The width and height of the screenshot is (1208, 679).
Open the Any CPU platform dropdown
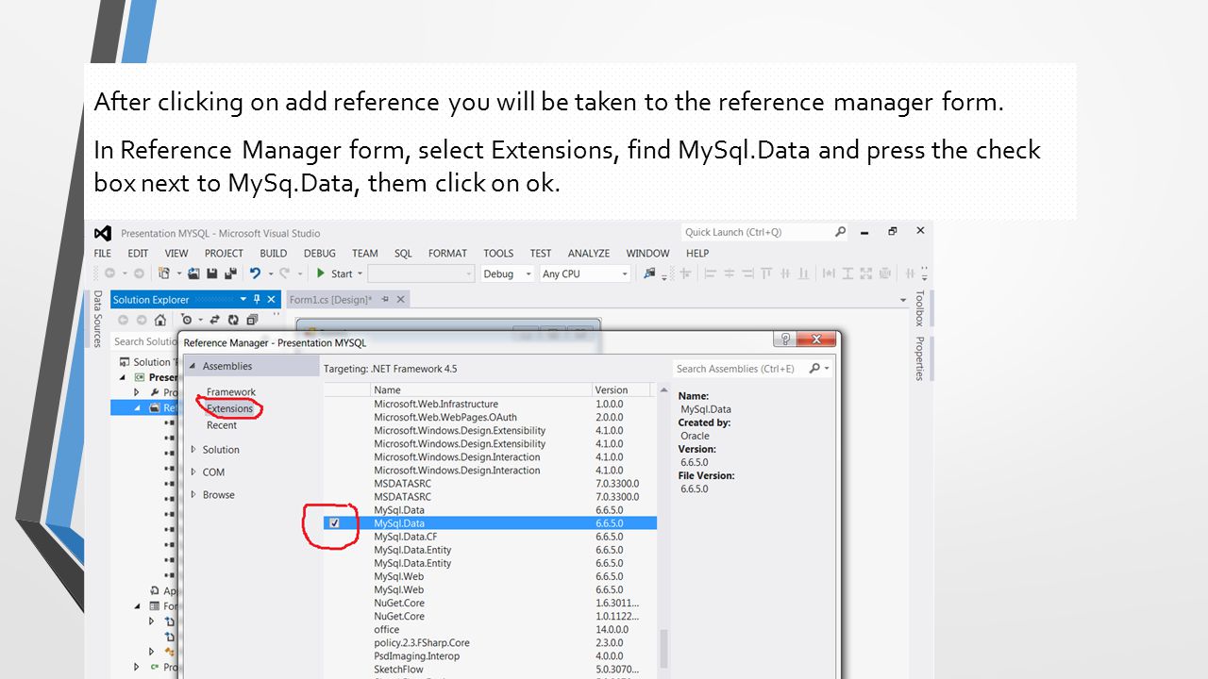tap(584, 273)
